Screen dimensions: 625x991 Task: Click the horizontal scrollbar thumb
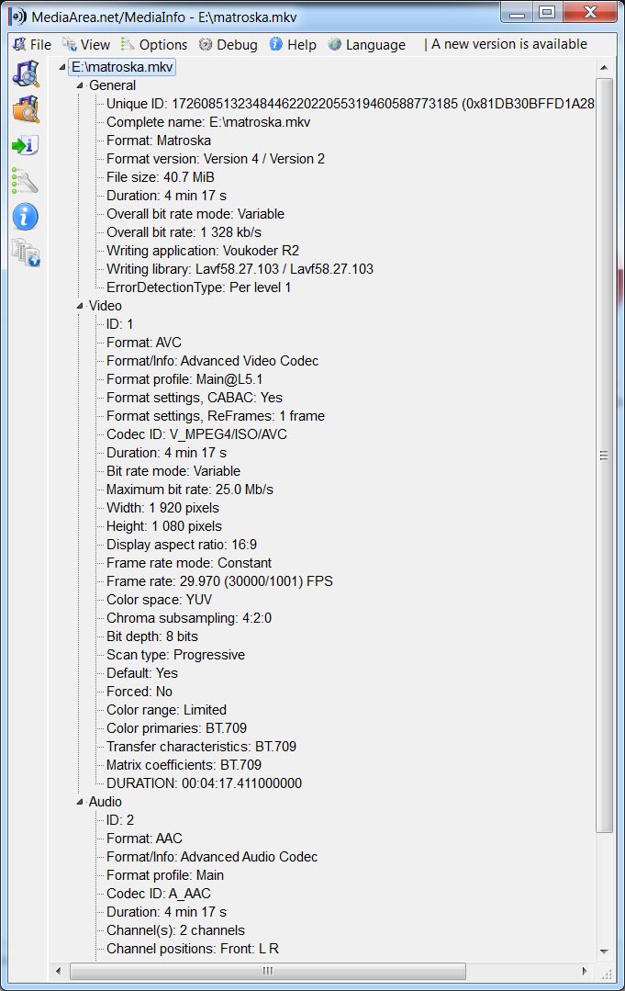click(268, 971)
